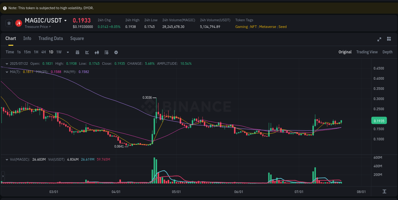Collapse the MA indicators row

(7, 72)
